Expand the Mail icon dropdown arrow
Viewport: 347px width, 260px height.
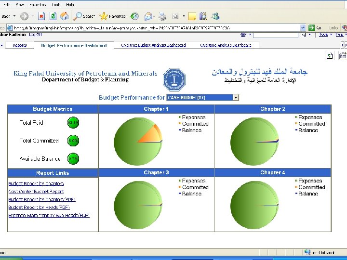154,16
